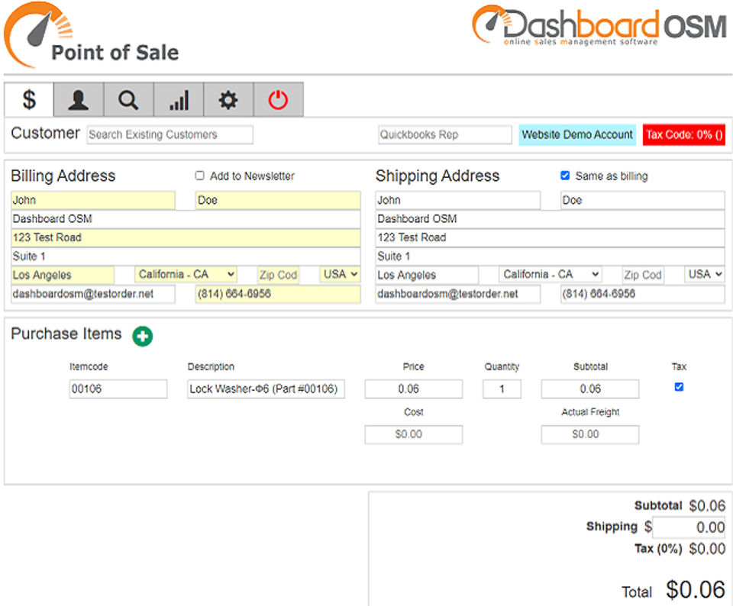Click billing city field Los Angeles
The height and width of the screenshot is (606, 733).
click(x=63, y=275)
